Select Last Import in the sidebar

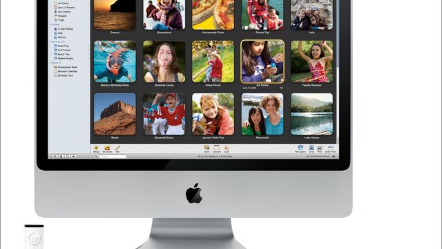coord(62,12)
